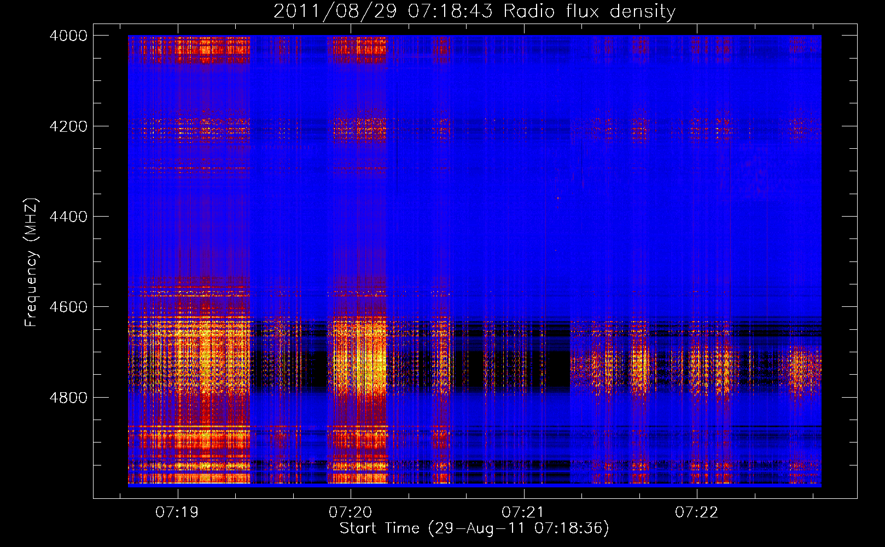The image size is (885, 547).
Task: Click the 4000 frequency tick label
Action: [x=68, y=36]
